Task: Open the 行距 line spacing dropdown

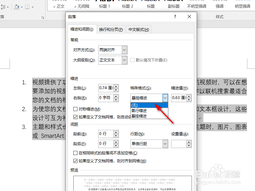Action: point(165,144)
